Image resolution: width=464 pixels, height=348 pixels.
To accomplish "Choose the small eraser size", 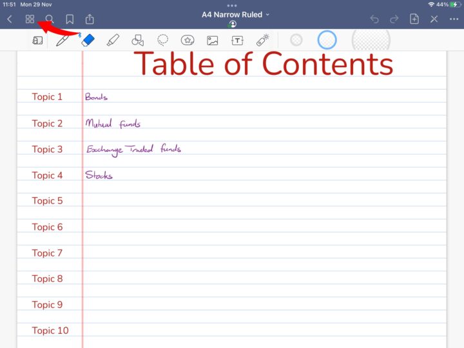I will coord(296,40).
